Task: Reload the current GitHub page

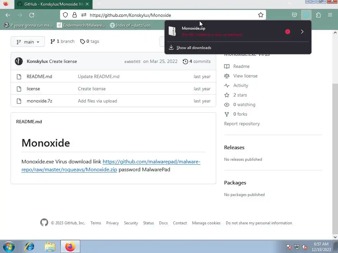Action: point(32,15)
